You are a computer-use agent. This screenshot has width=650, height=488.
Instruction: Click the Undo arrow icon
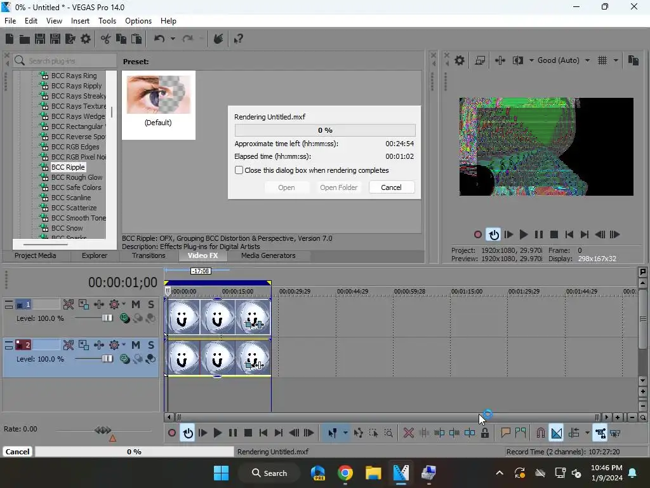tap(159, 39)
